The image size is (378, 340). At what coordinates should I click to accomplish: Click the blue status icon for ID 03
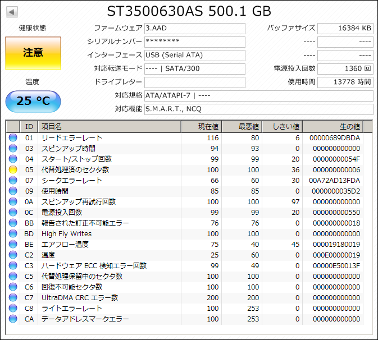pyautogui.click(x=13, y=148)
